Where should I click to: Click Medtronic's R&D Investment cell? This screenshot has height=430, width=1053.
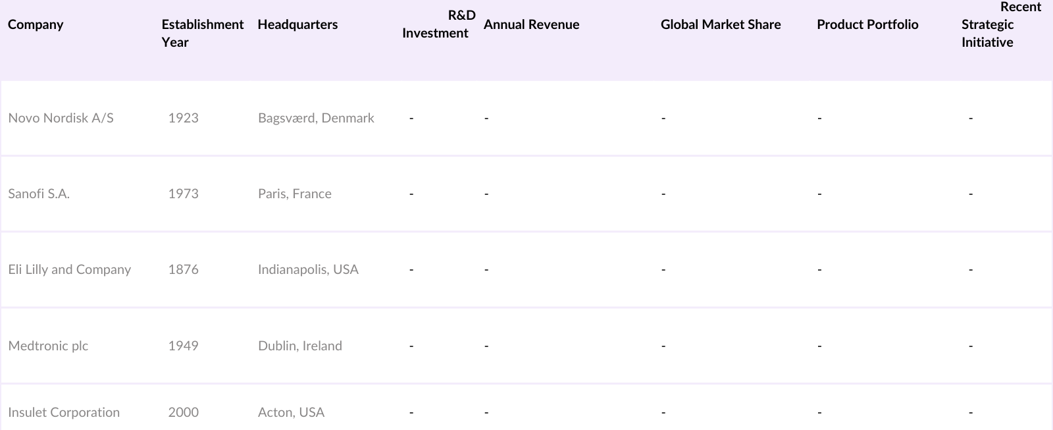(x=411, y=346)
